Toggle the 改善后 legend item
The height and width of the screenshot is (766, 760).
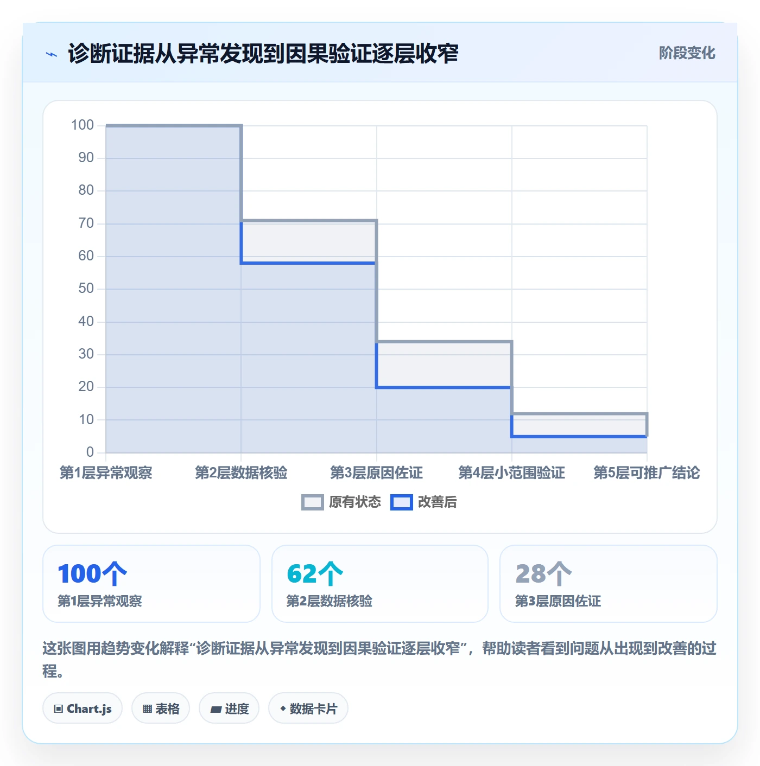coord(424,502)
